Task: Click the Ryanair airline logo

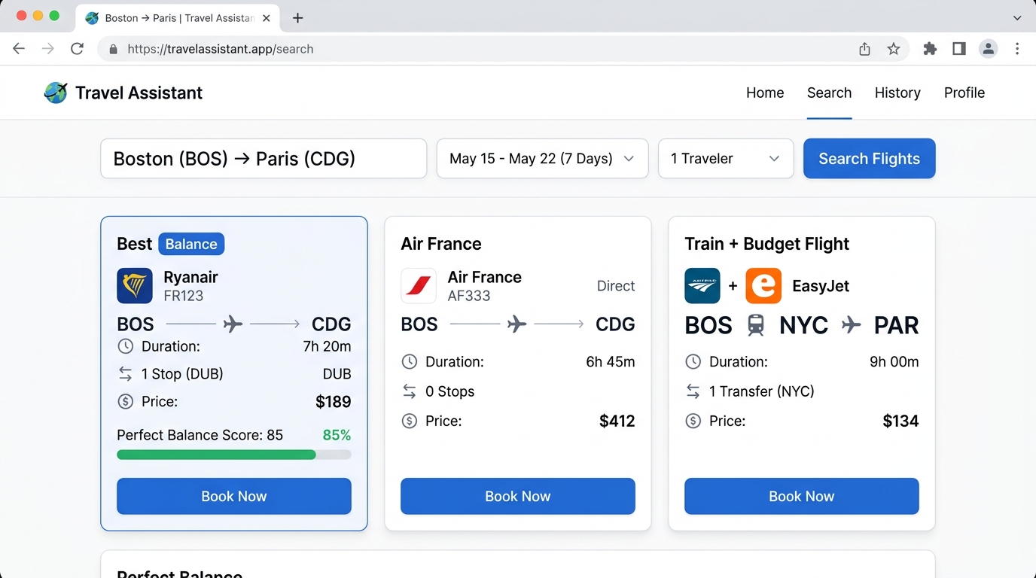Action: click(135, 286)
